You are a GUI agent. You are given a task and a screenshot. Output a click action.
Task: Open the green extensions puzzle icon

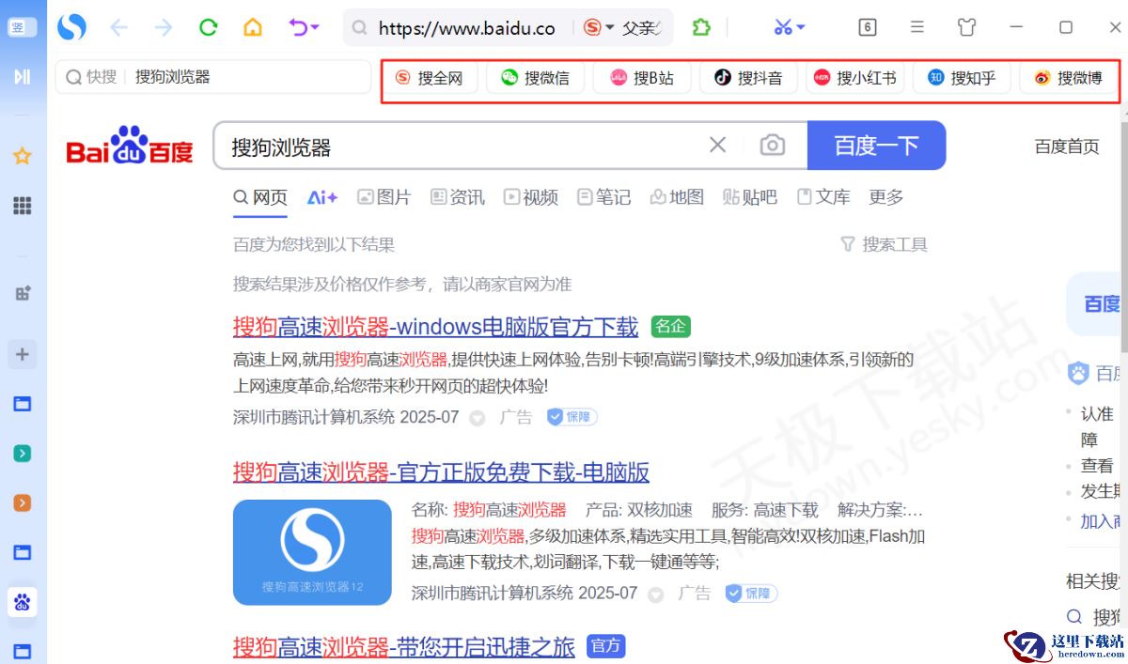[701, 28]
